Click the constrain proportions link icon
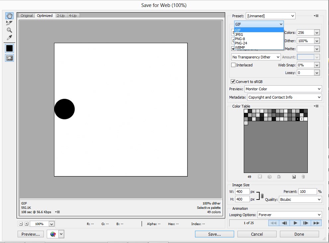This screenshot has height=243, width=329. [262, 196]
